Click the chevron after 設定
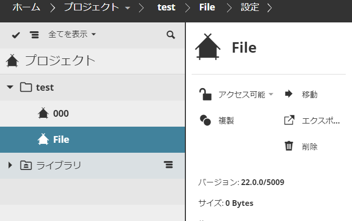The height and width of the screenshot is (221, 352). tap(270, 8)
